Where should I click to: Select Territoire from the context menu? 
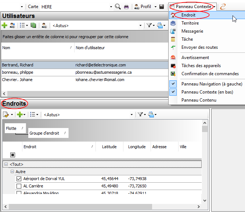[x=190, y=23]
